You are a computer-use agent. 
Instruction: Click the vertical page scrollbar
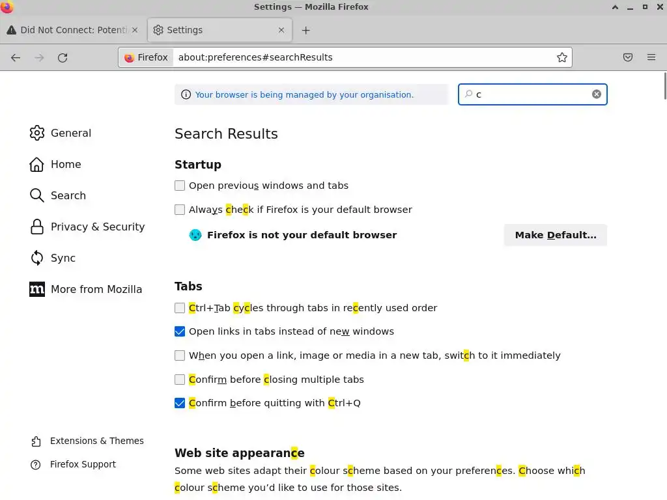point(664,87)
